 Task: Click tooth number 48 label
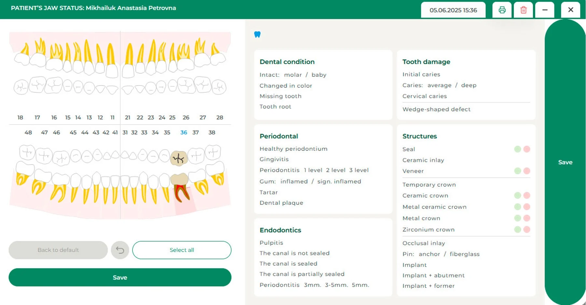click(x=28, y=133)
